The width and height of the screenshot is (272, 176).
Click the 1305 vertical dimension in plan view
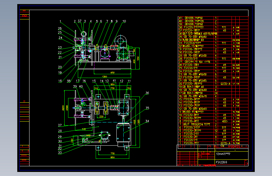[x=138, y=122]
